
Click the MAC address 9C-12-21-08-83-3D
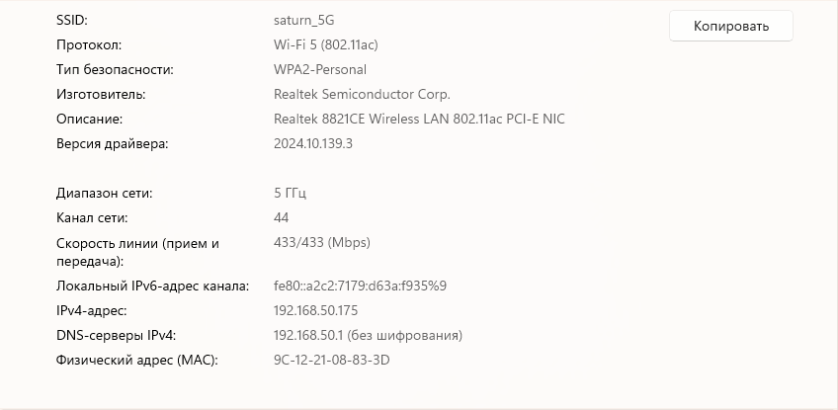331,361
